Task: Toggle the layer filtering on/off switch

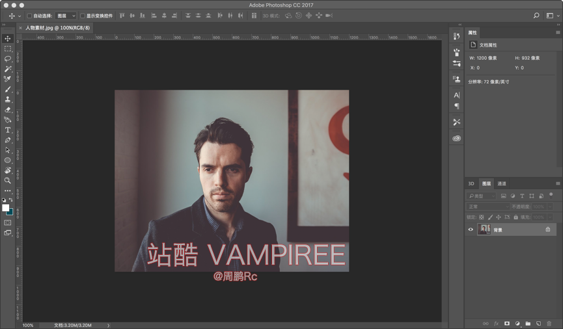Action: pyautogui.click(x=551, y=195)
